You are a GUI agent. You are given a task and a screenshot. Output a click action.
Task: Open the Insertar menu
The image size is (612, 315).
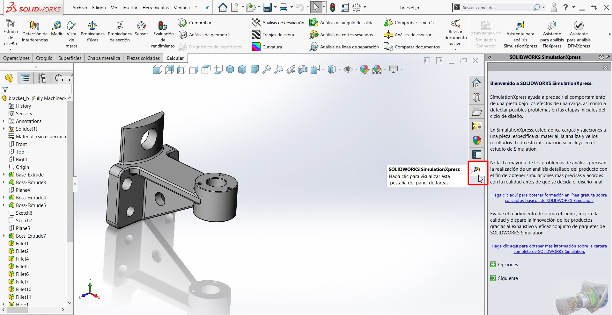pyautogui.click(x=130, y=8)
